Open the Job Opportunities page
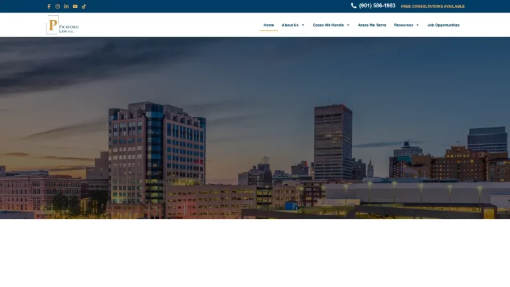The height and width of the screenshot is (287, 510). tap(444, 25)
